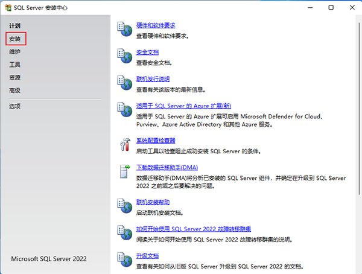Click the globe icon beside 联机发行说明
This screenshot has width=362, height=274.
coord(125,83)
